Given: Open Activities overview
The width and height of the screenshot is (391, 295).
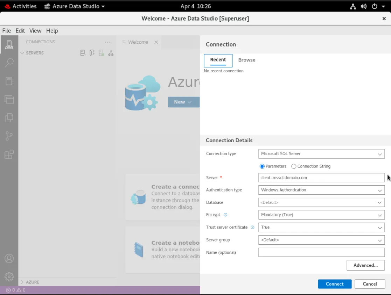Looking at the screenshot, I should coord(21,7).
